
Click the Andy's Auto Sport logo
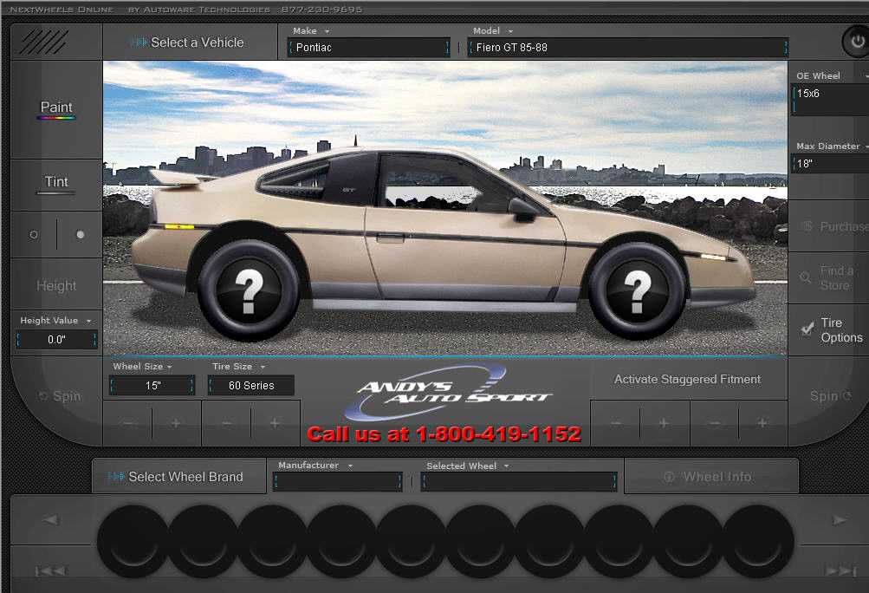pyautogui.click(x=447, y=392)
